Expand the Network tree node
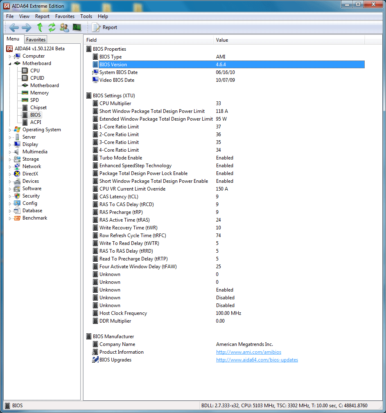Screen dimensions: 386x413 coord(10,167)
